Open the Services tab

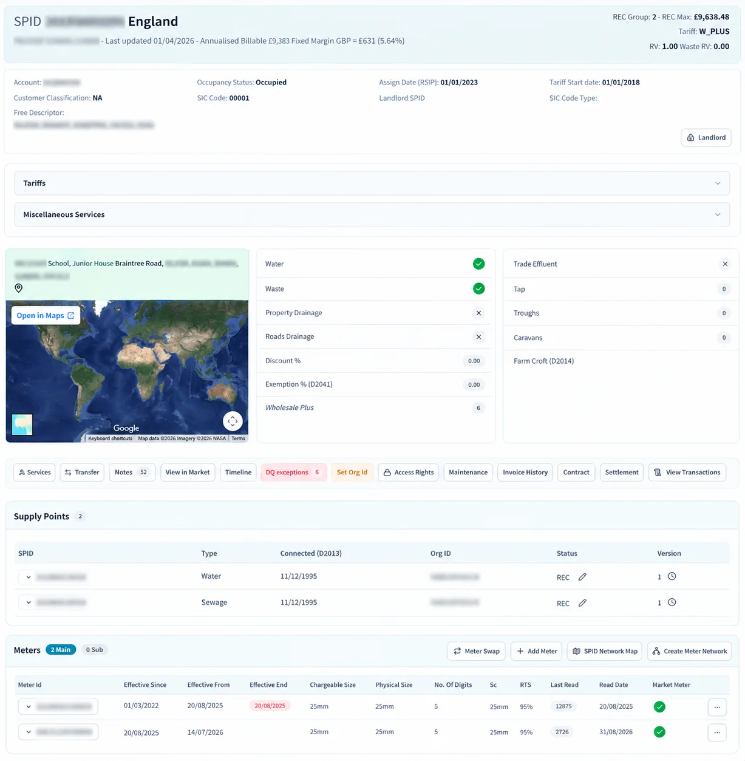pyautogui.click(x=35, y=472)
